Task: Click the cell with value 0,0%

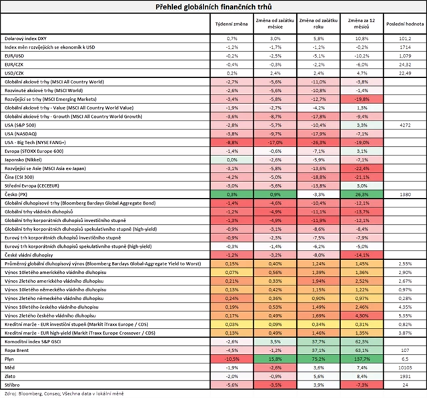Action: click(x=232, y=160)
